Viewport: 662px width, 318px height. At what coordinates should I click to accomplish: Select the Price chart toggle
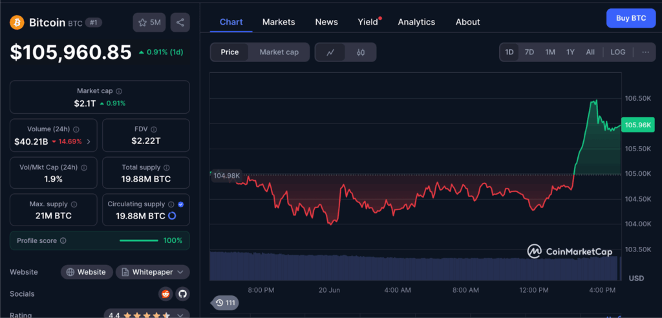coord(230,52)
